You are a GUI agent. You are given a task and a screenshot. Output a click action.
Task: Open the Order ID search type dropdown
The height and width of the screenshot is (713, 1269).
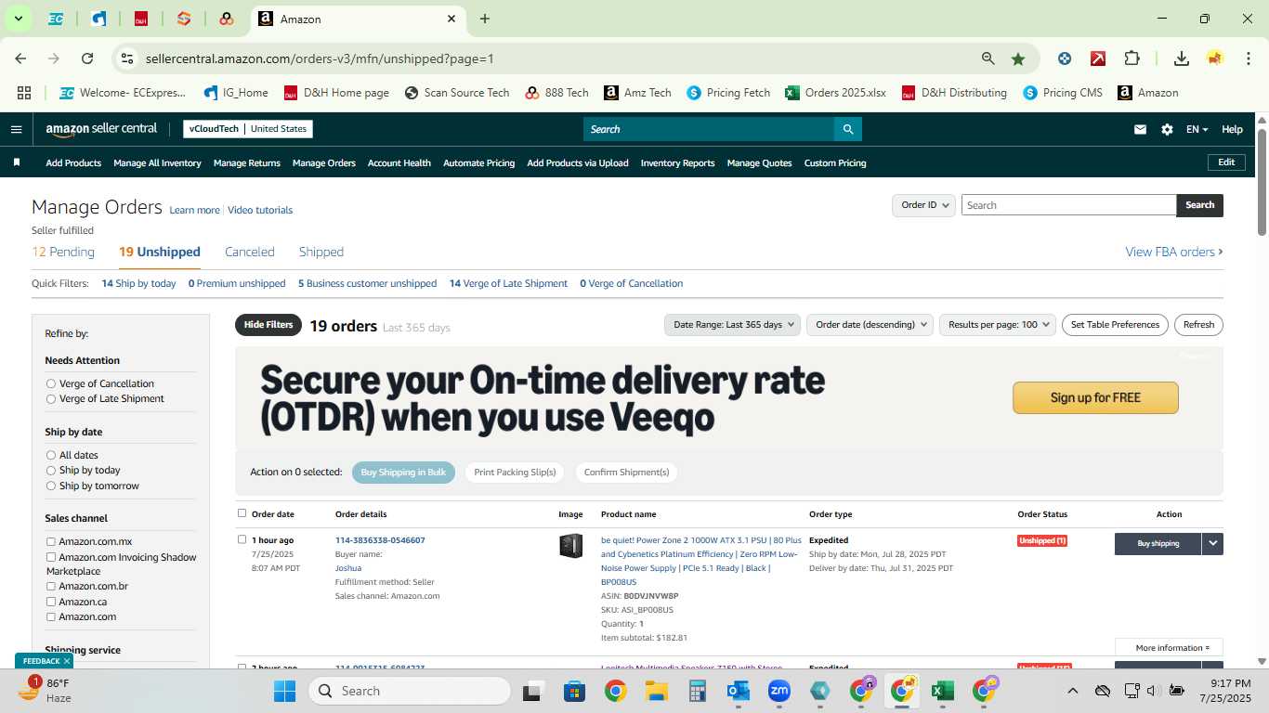923,205
